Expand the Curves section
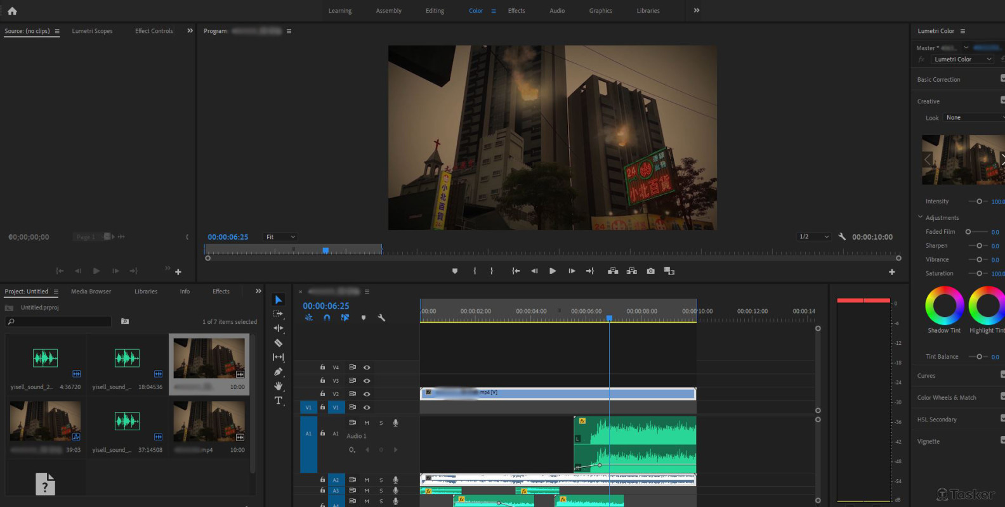This screenshot has width=1005, height=507. [926, 376]
